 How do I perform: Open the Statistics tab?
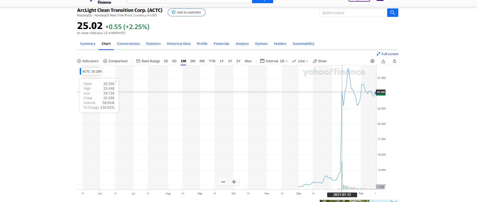(153, 44)
